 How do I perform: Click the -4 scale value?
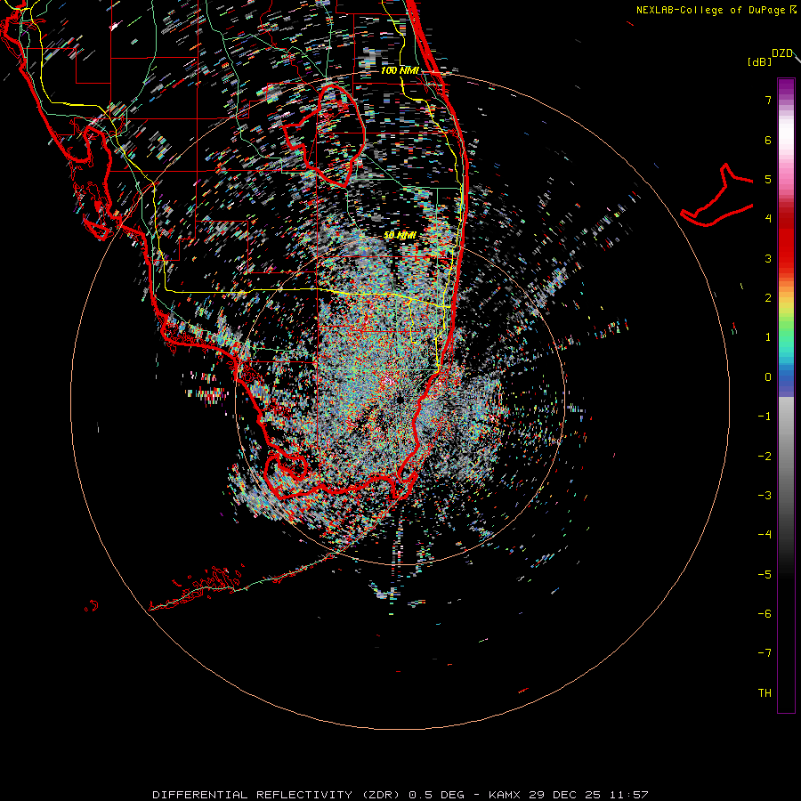pos(765,535)
